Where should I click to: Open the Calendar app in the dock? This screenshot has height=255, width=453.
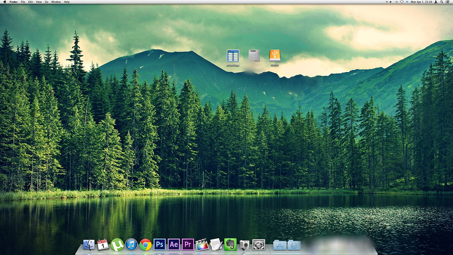103,245
